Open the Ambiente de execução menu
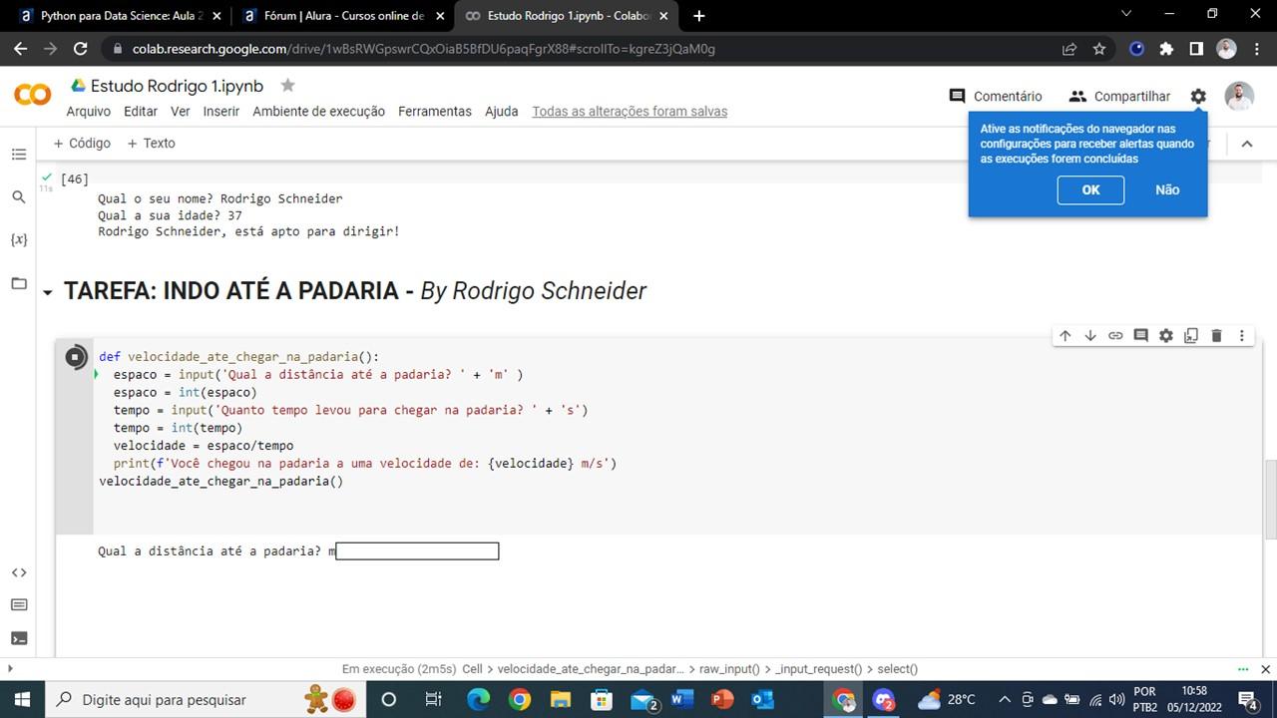The width and height of the screenshot is (1277, 718). click(318, 112)
